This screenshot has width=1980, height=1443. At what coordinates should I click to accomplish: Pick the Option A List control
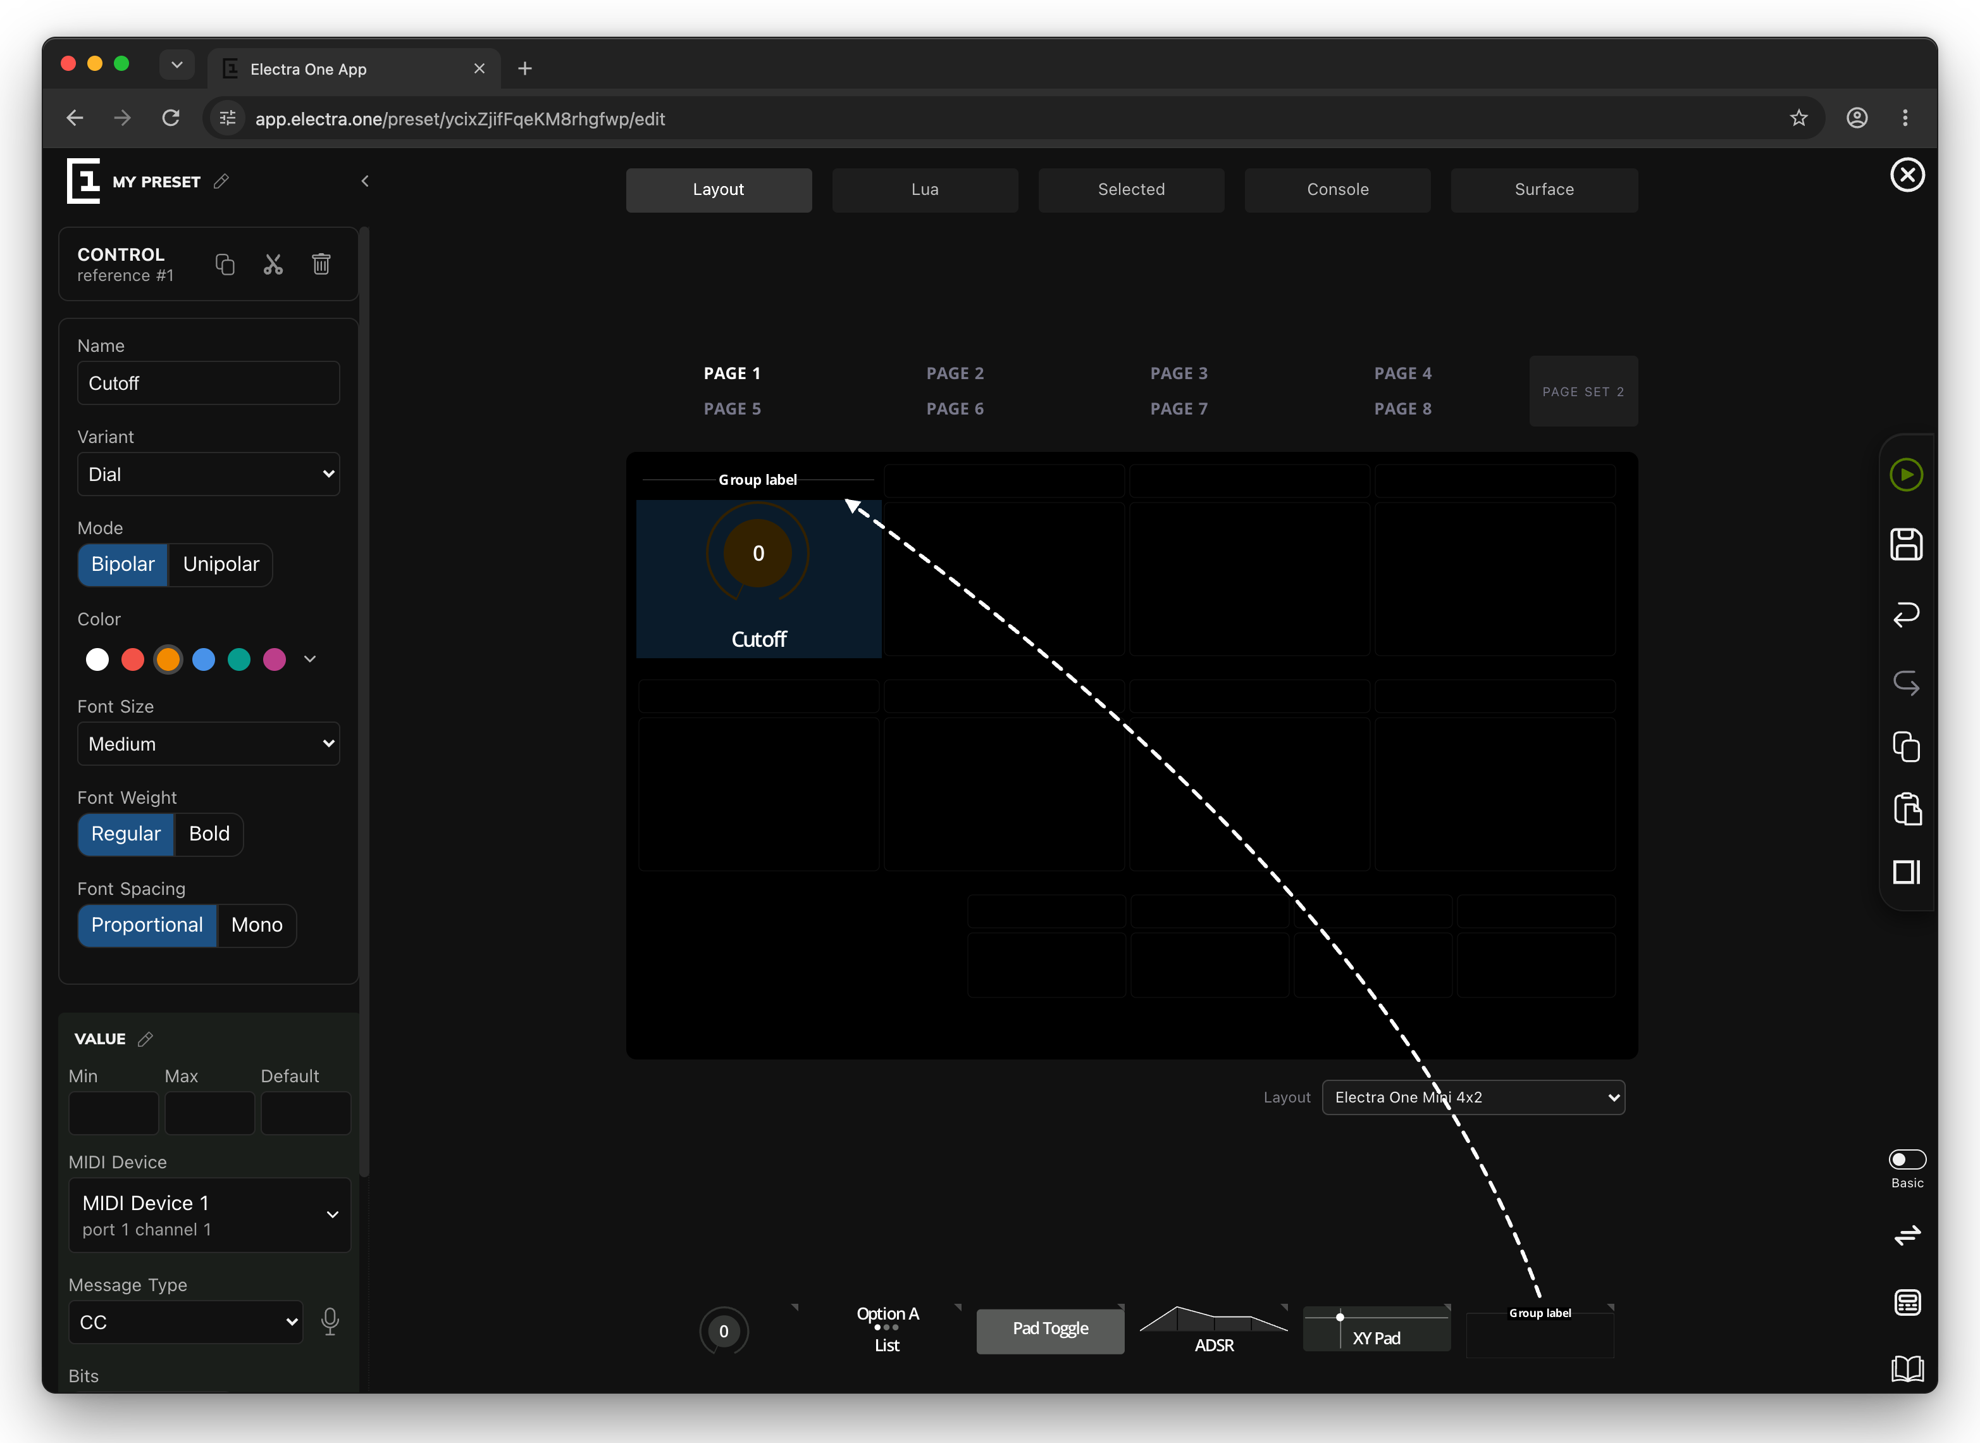[887, 1330]
